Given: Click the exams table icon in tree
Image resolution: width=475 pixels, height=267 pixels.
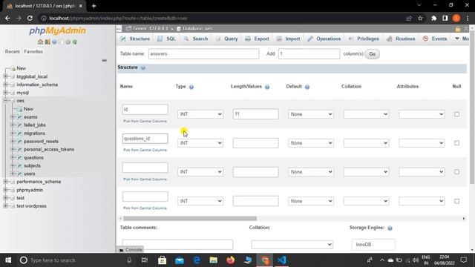Looking at the screenshot, I should [20, 117].
